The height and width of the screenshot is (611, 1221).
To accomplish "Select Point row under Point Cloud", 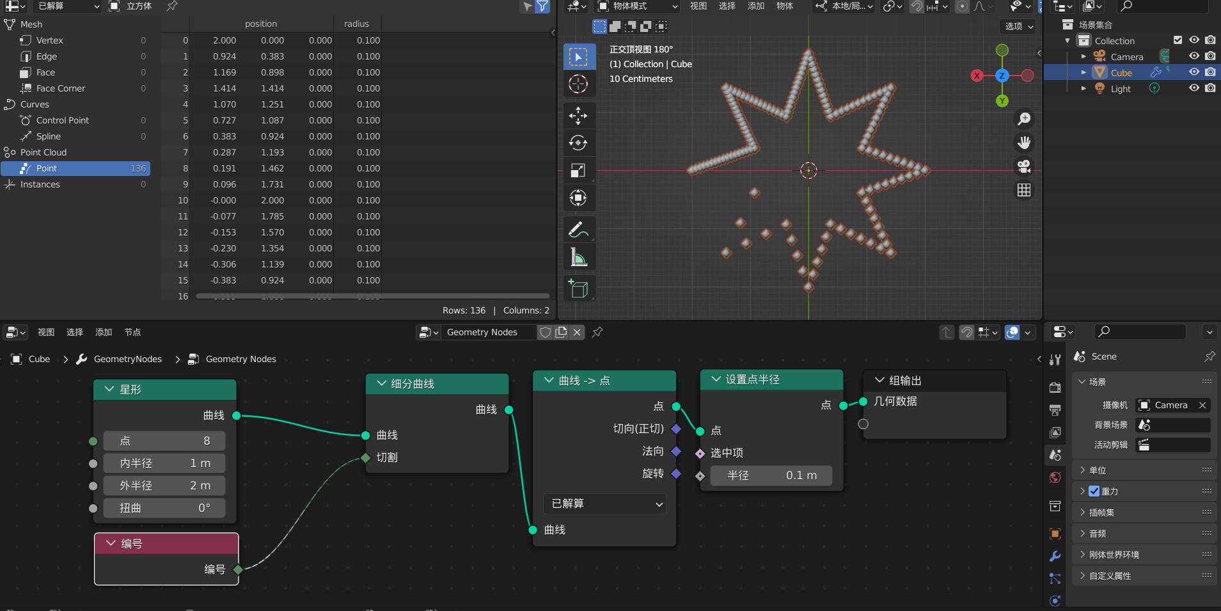I will point(75,168).
